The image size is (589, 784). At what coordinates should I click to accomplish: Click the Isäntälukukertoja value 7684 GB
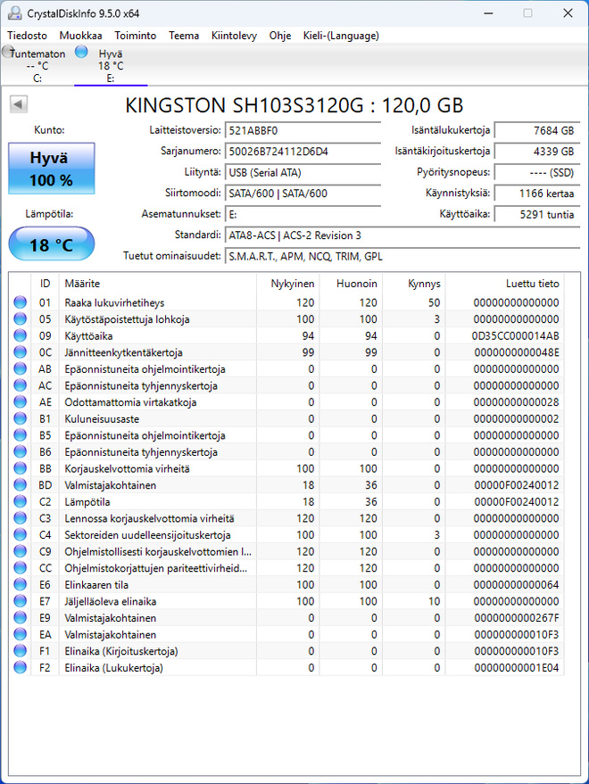pyautogui.click(x=537, y=130)
